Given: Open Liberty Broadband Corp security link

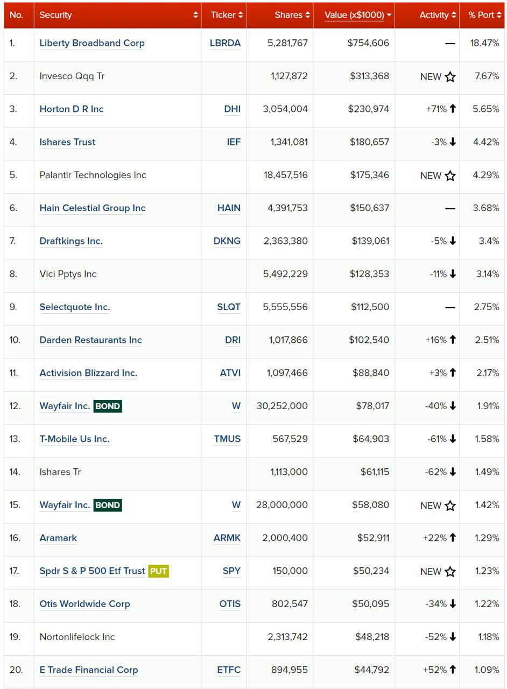Looking at the screenshot, I should [92, 43].
